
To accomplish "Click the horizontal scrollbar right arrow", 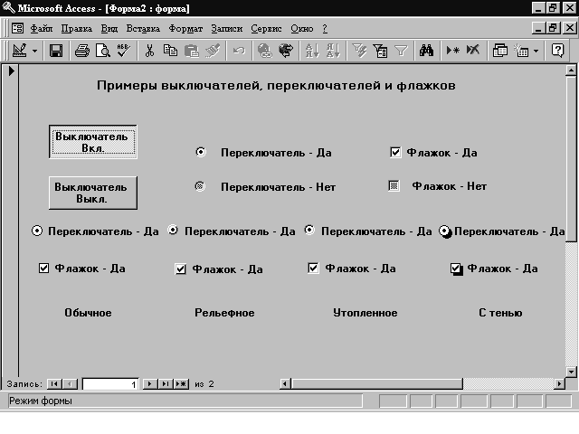I will pyautogui.click(x=559, y=383).
